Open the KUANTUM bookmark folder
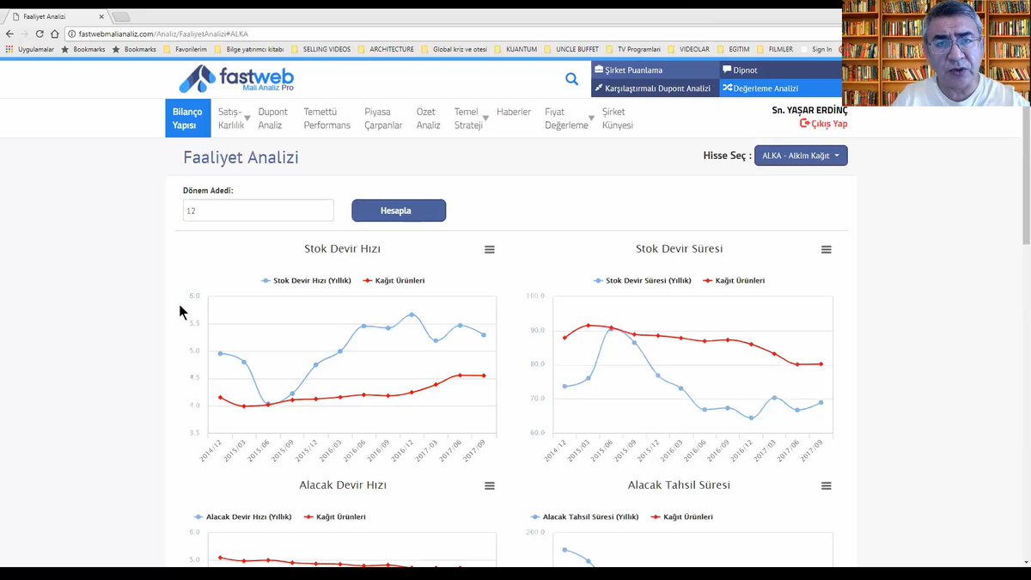The image size is (1031, 580). pyautogui.click(x=515, y=49)
